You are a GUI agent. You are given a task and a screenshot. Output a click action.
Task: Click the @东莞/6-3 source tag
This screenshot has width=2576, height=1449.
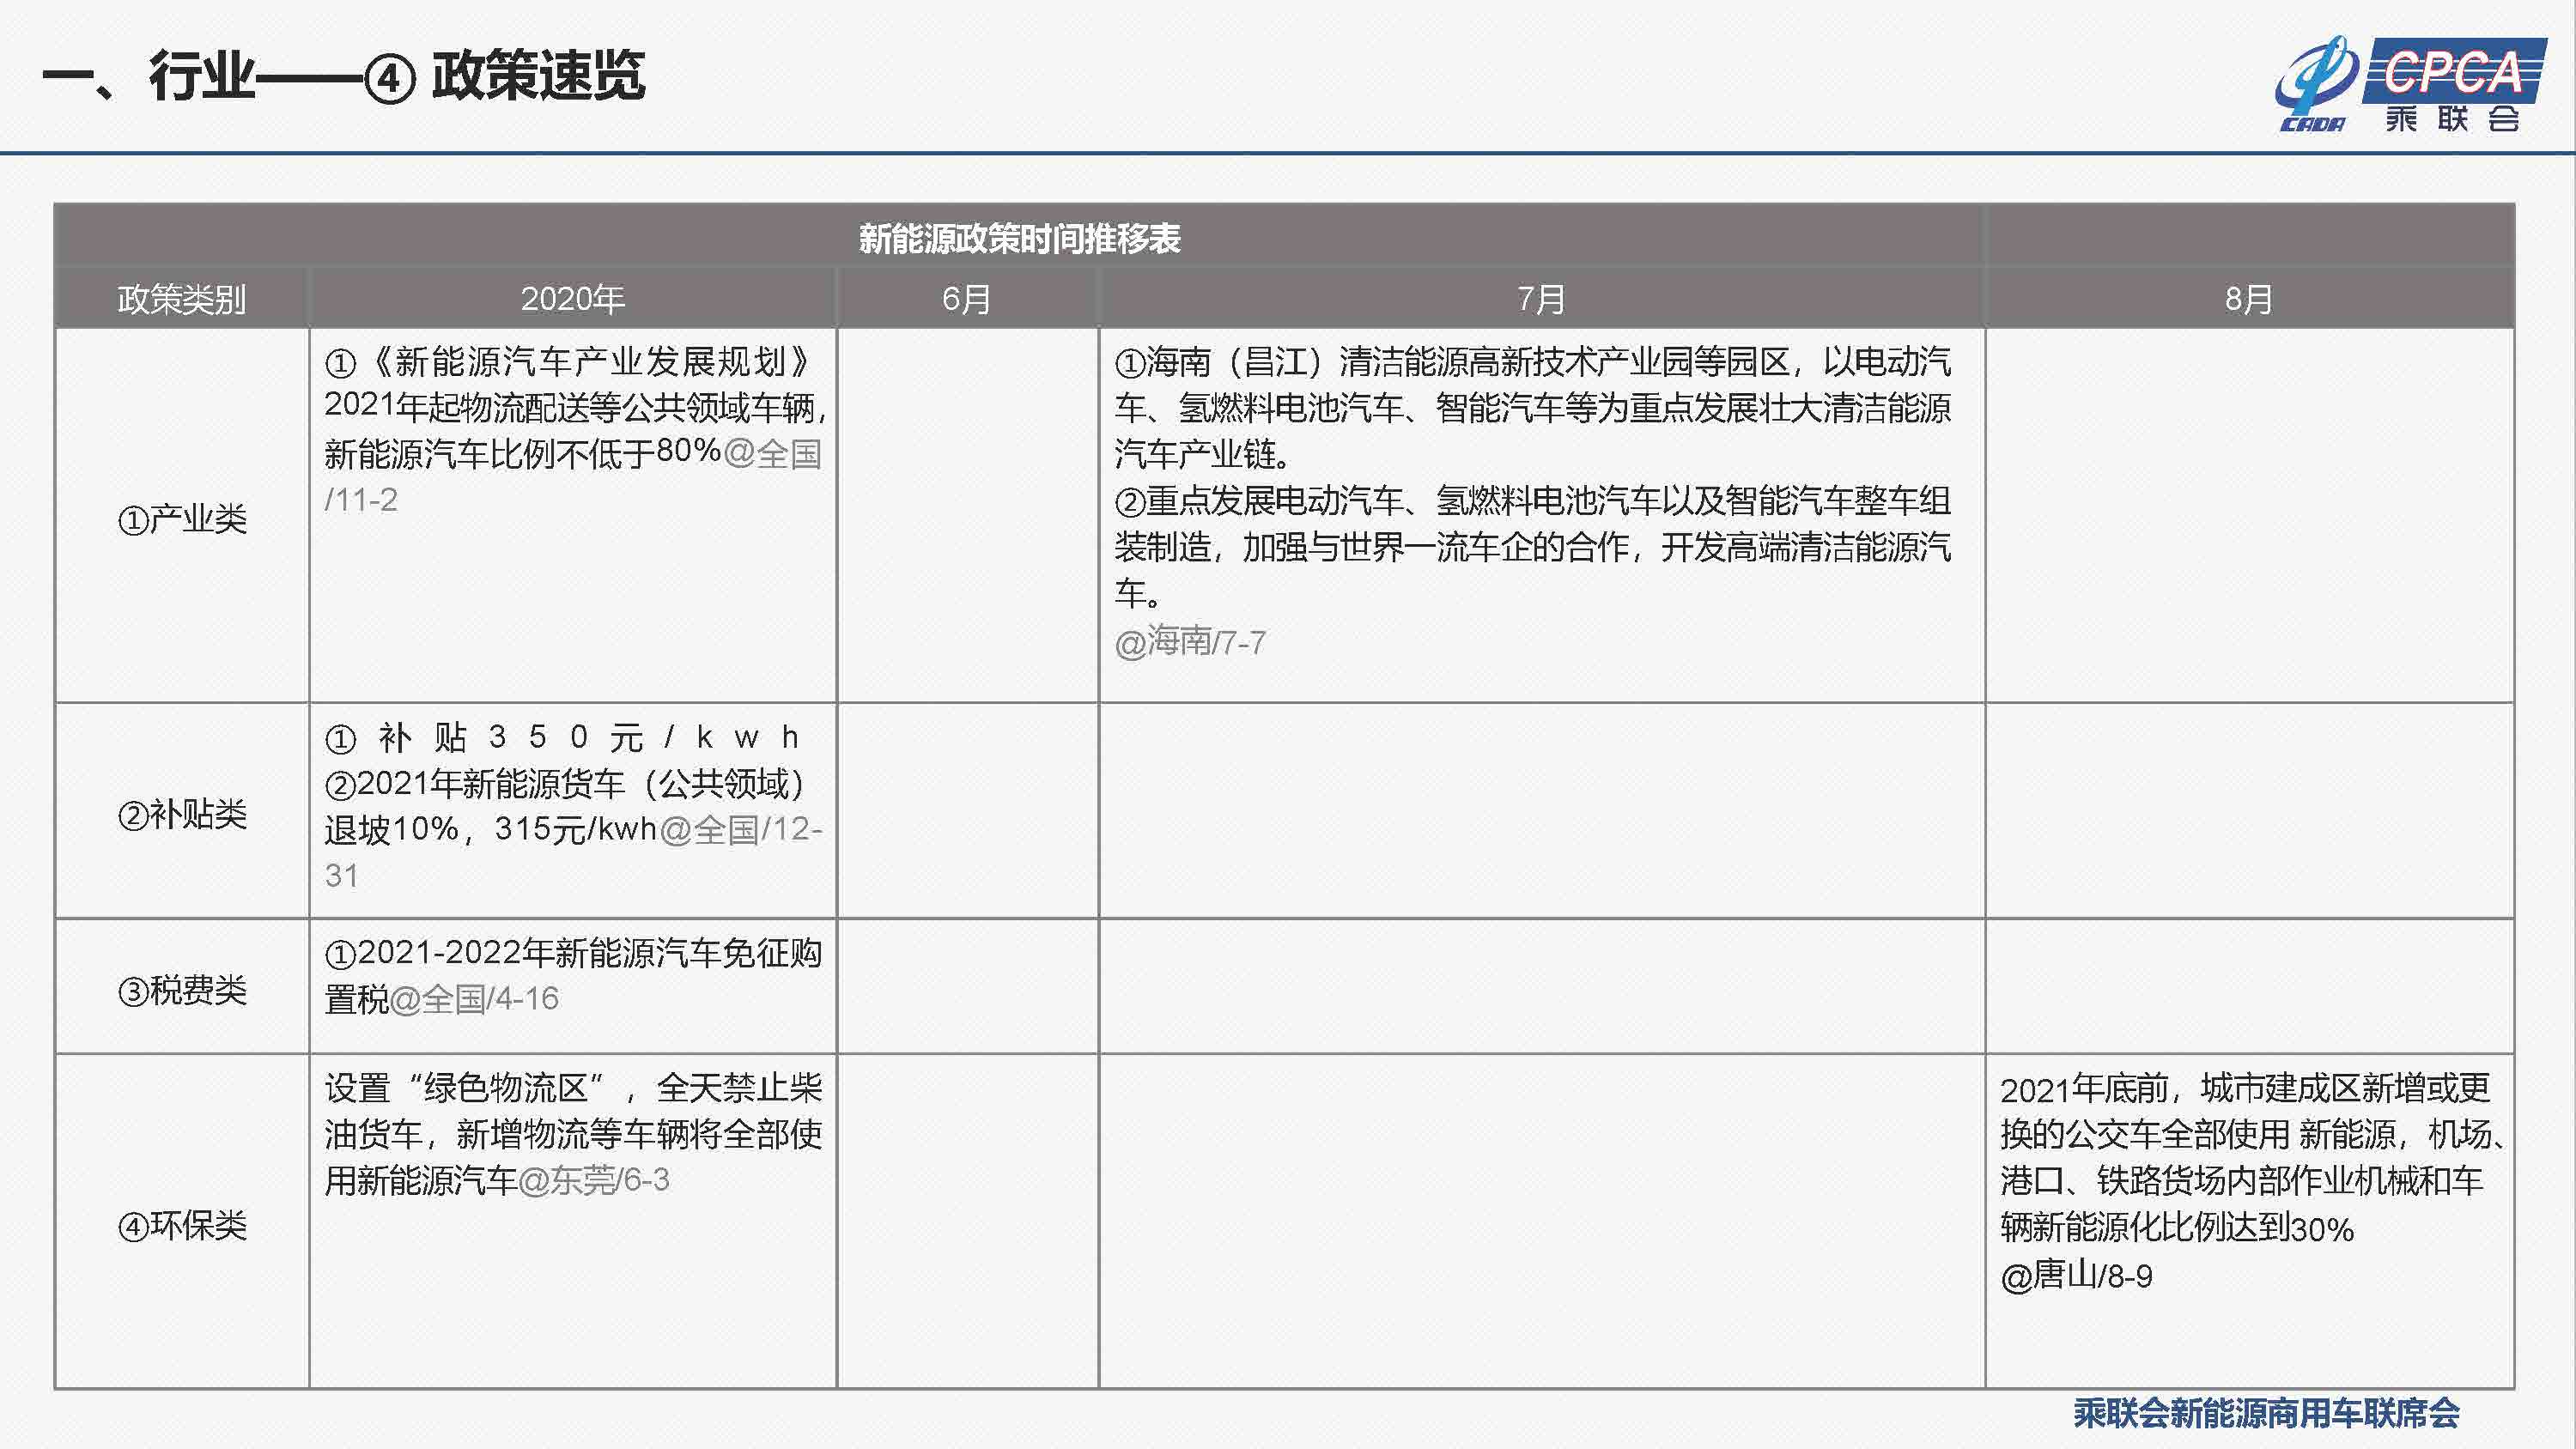(x=594, y=1181)
